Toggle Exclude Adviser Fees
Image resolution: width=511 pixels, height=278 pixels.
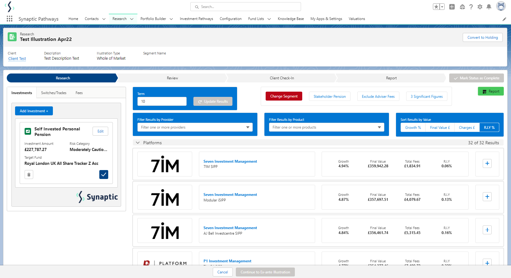click(x=378, y=97)
